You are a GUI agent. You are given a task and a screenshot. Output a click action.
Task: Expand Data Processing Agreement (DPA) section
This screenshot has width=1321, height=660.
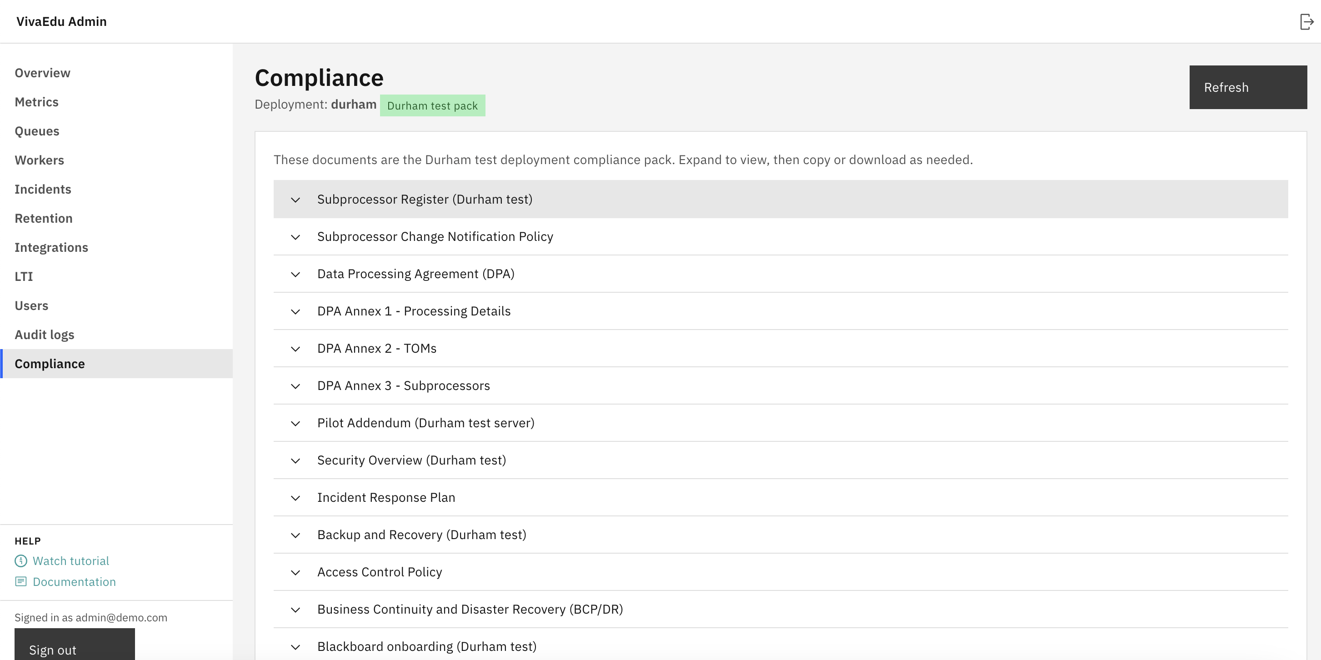(415, 274)
